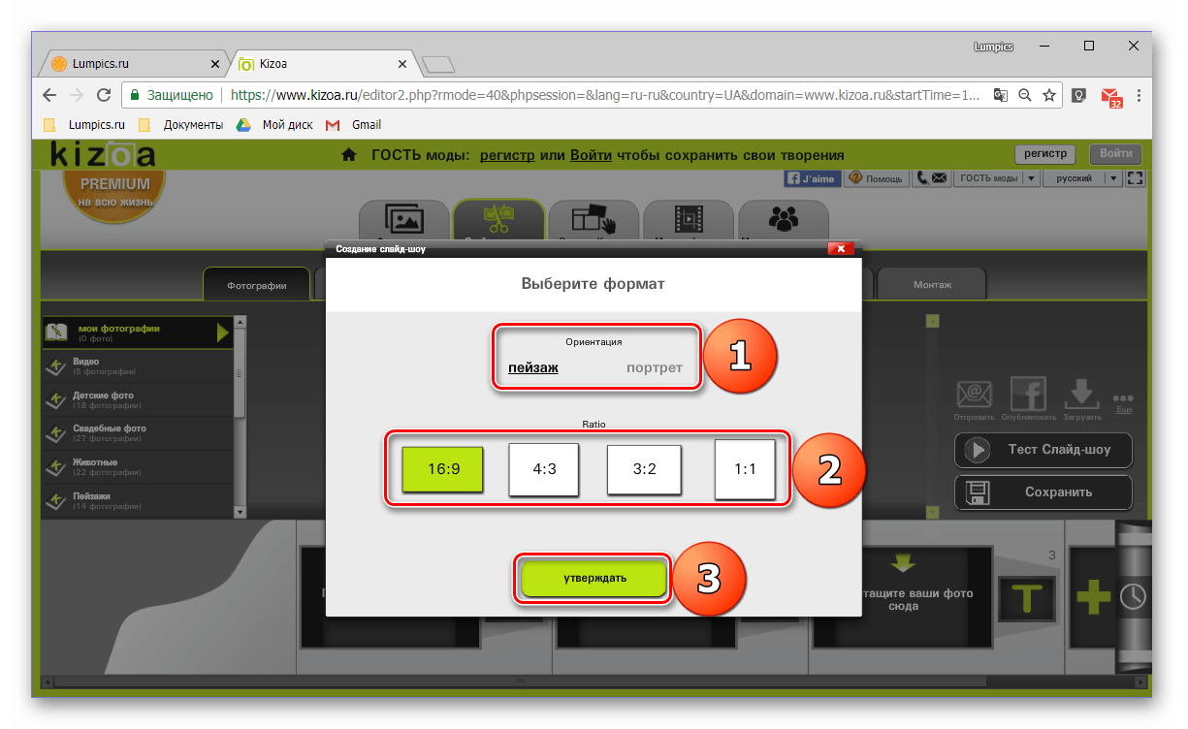Choose the 1:1 ratio option
Image resolution: width=1188 pixels, height=729 pixels.
pos(745,468)
